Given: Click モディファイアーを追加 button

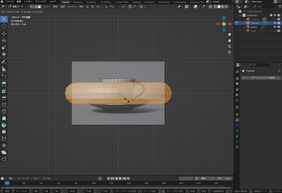Looking at the screenshot, I should (x=261, y=78).
